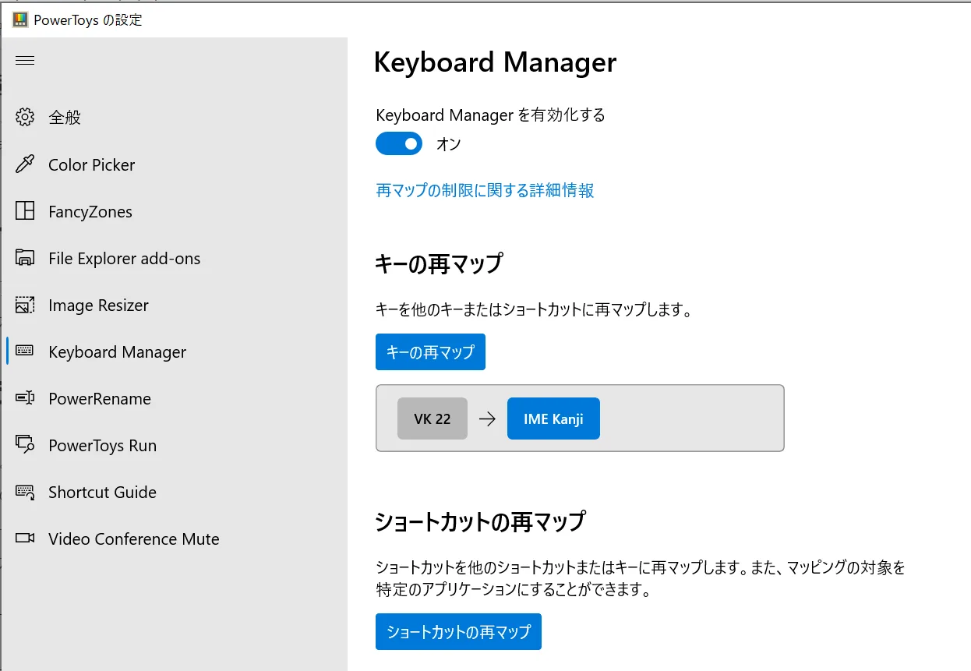
Task: Click the arrow between VK 22 and IME Kanji
Action: pyautogui.click(x=487, y=419)
